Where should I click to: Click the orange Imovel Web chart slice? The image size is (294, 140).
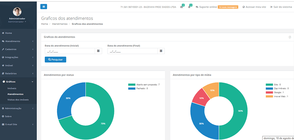click(x=212, y=90)
